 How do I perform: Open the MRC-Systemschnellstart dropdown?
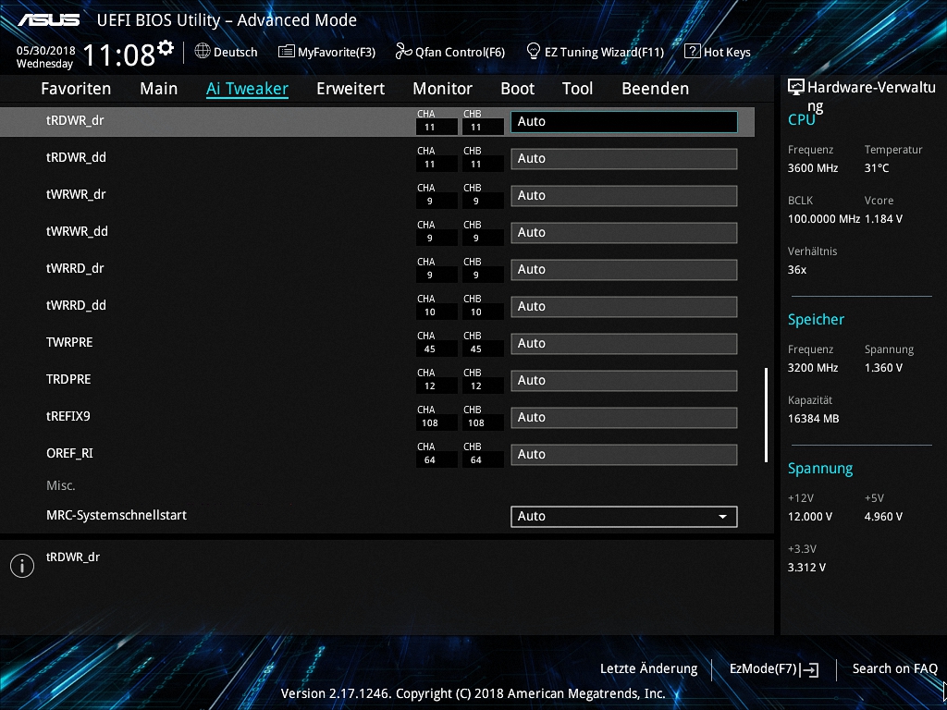point(624,516)
